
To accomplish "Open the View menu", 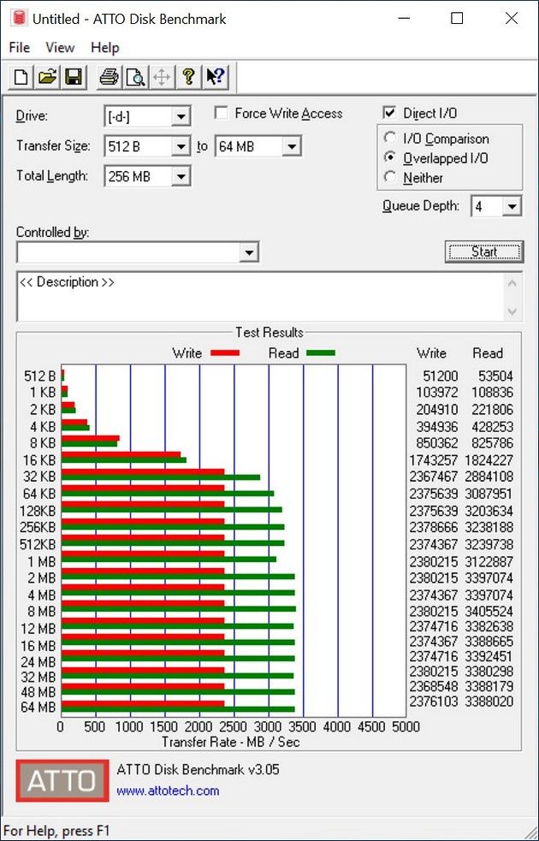I will tap(60, 47).
